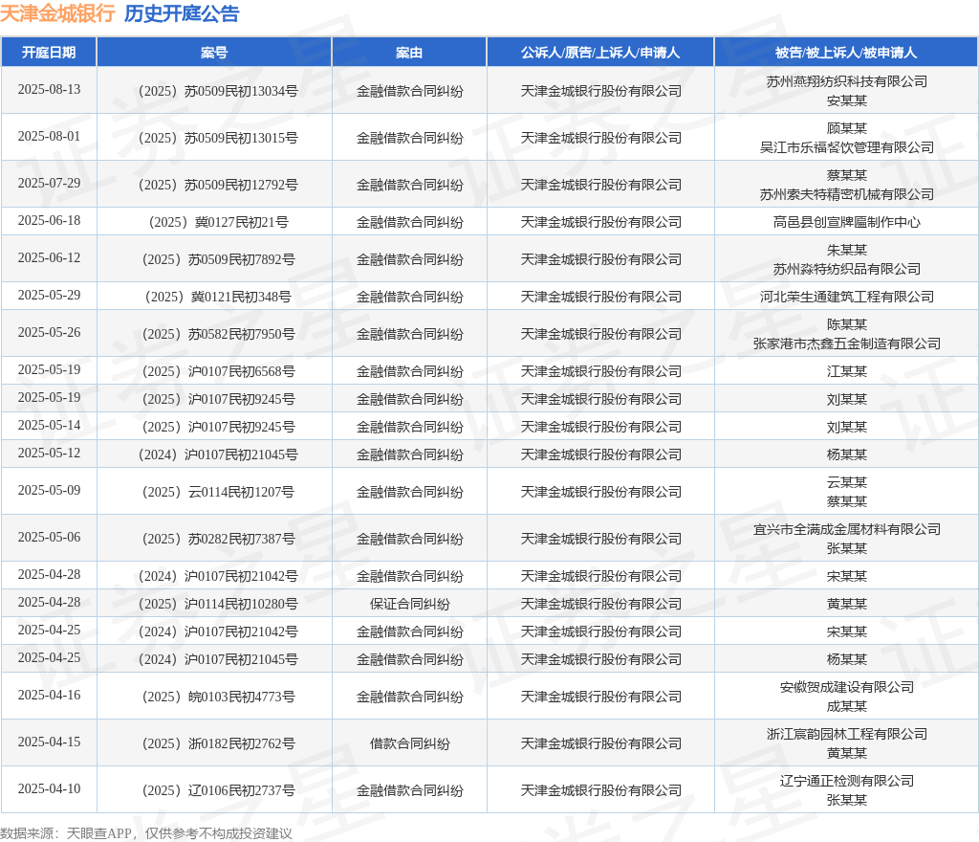
Task: Click the 案由 column header
Action: [409, 53]
